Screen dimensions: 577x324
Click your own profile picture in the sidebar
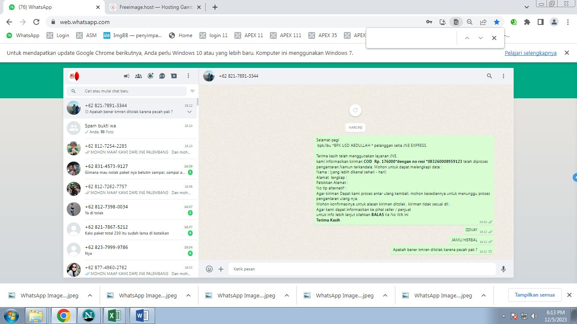click(x=74, y=76)
